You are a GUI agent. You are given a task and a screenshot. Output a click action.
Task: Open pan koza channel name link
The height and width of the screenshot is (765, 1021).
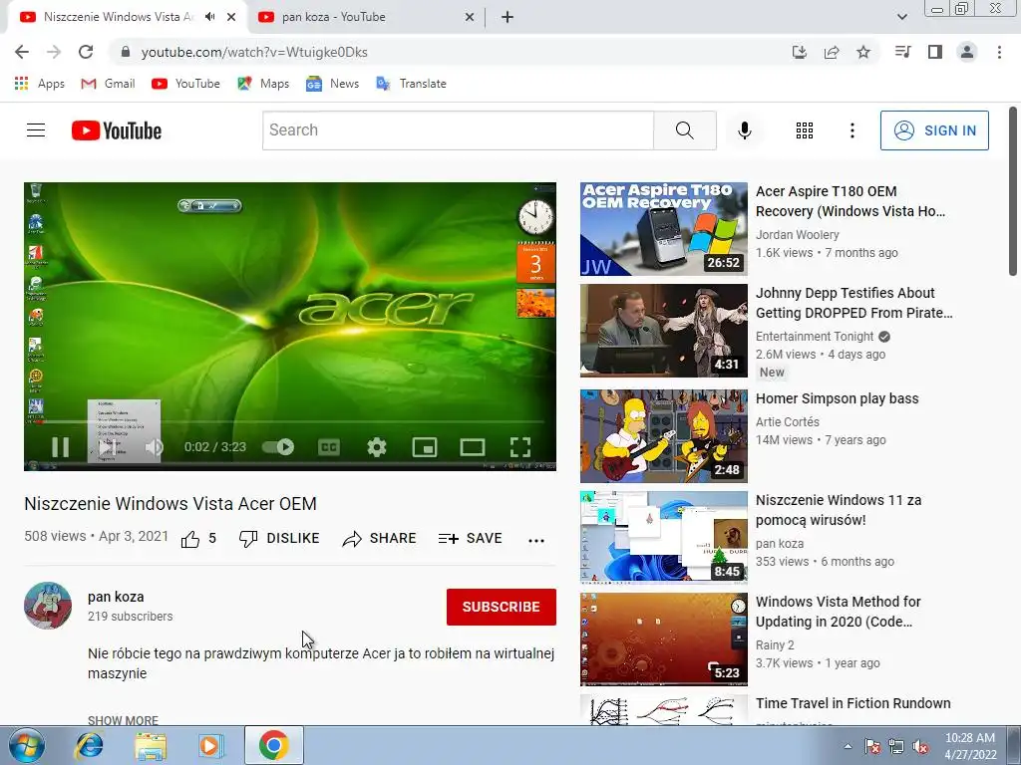tap(116, 597)
